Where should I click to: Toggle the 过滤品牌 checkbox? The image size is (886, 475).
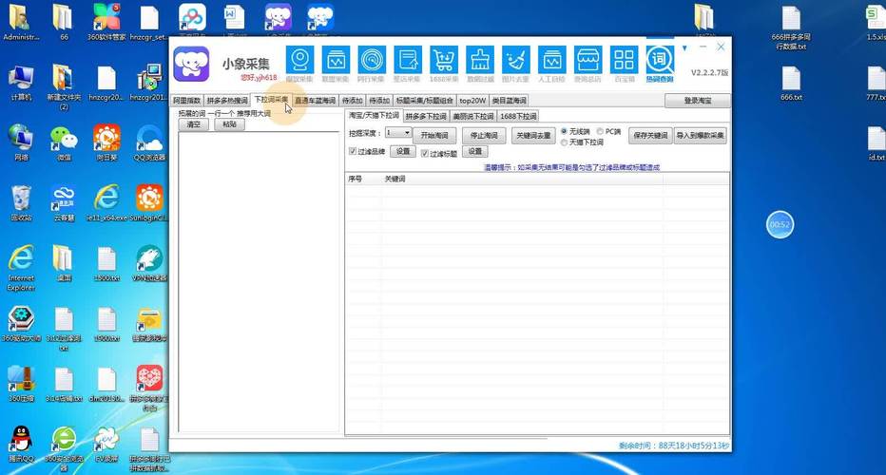click(353, 151)
